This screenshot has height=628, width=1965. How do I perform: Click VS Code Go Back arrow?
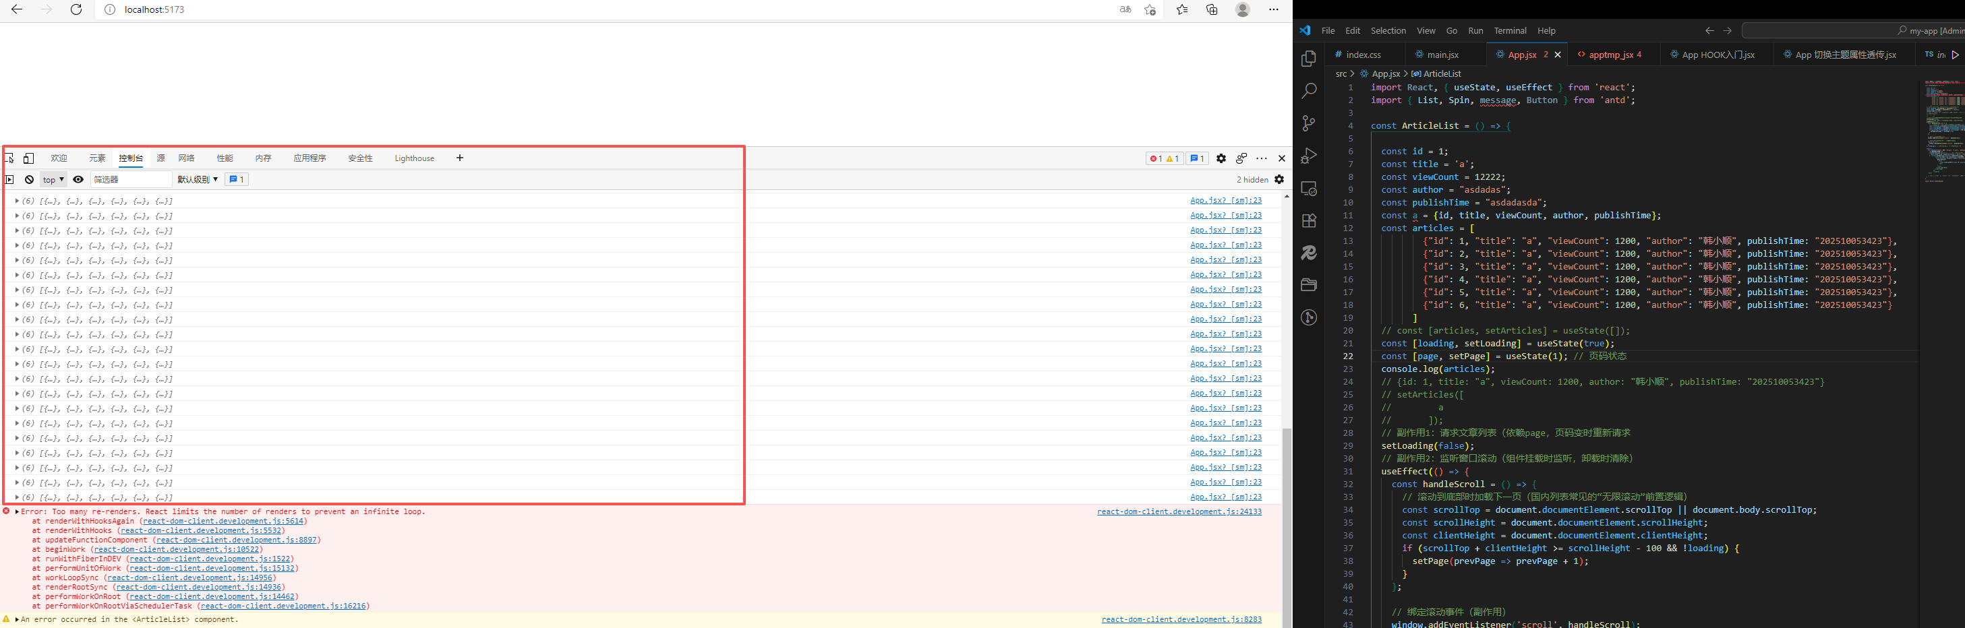1709,30
